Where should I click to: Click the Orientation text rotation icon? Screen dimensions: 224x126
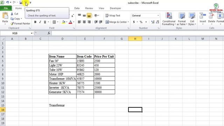coord(96,15)
